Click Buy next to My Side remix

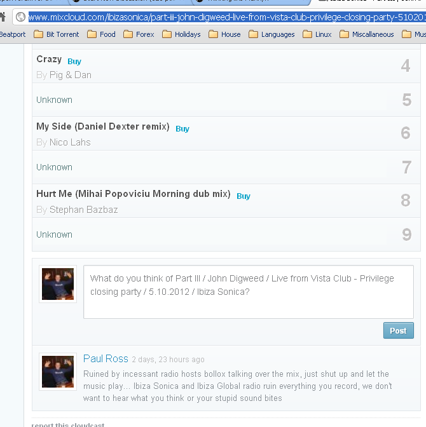click(182, 128)
